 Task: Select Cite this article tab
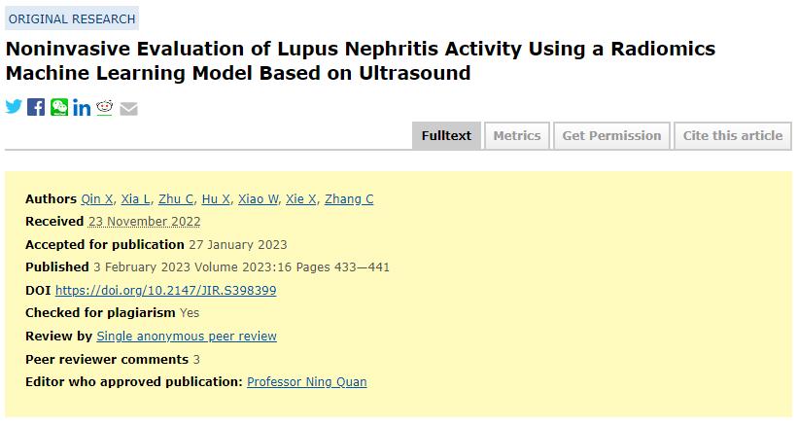click(x=732, y=136)
